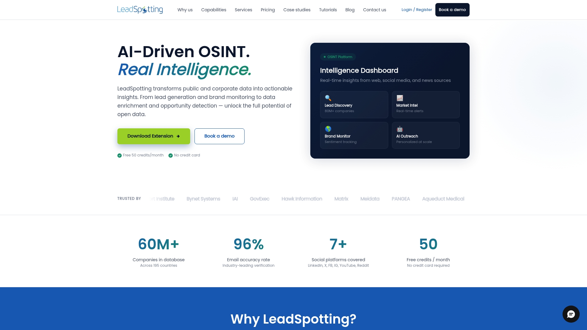The width and height of the screenshot is (587, 330).
Task: Click the Download Extension button
Action: [x=154, y=136]
